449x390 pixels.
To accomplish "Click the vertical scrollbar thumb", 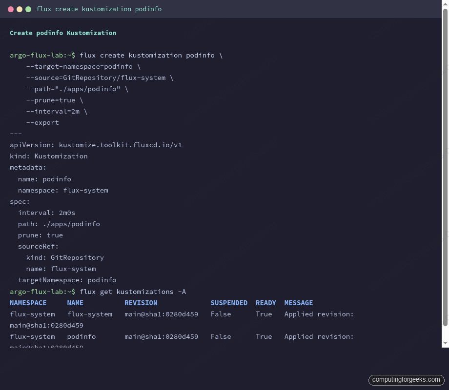I will [445, 167].
